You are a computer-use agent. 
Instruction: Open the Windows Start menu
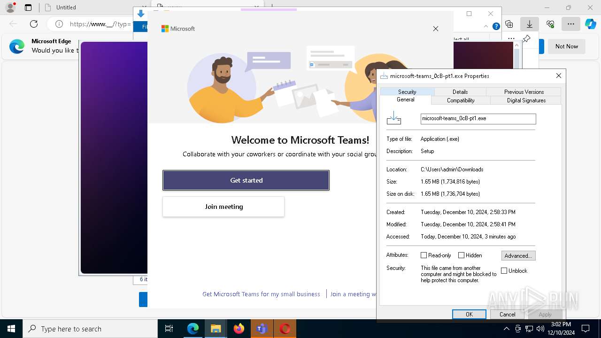11,329
